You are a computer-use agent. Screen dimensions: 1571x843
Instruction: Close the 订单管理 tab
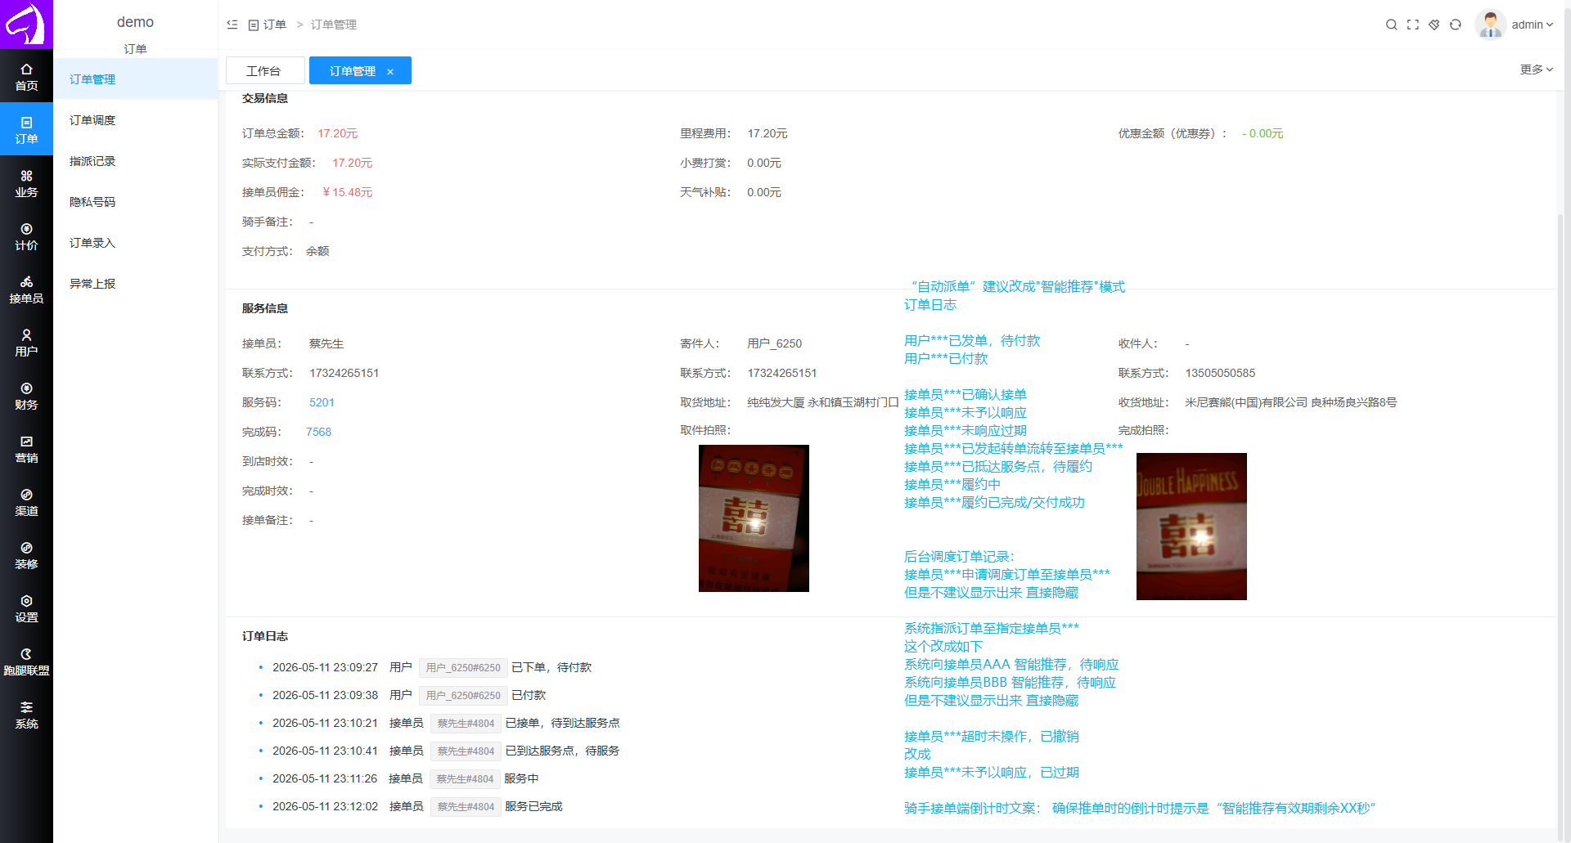(x=390, y=72)
